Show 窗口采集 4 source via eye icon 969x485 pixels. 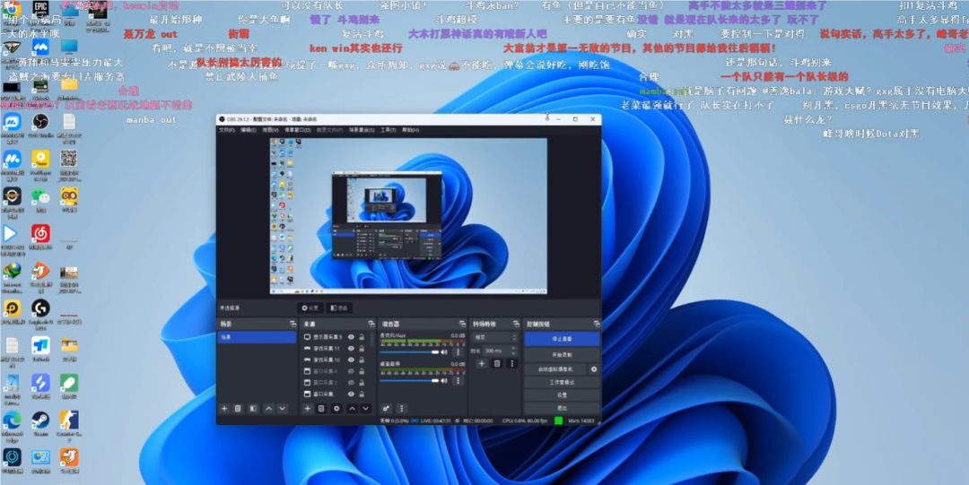coord(351,371)
